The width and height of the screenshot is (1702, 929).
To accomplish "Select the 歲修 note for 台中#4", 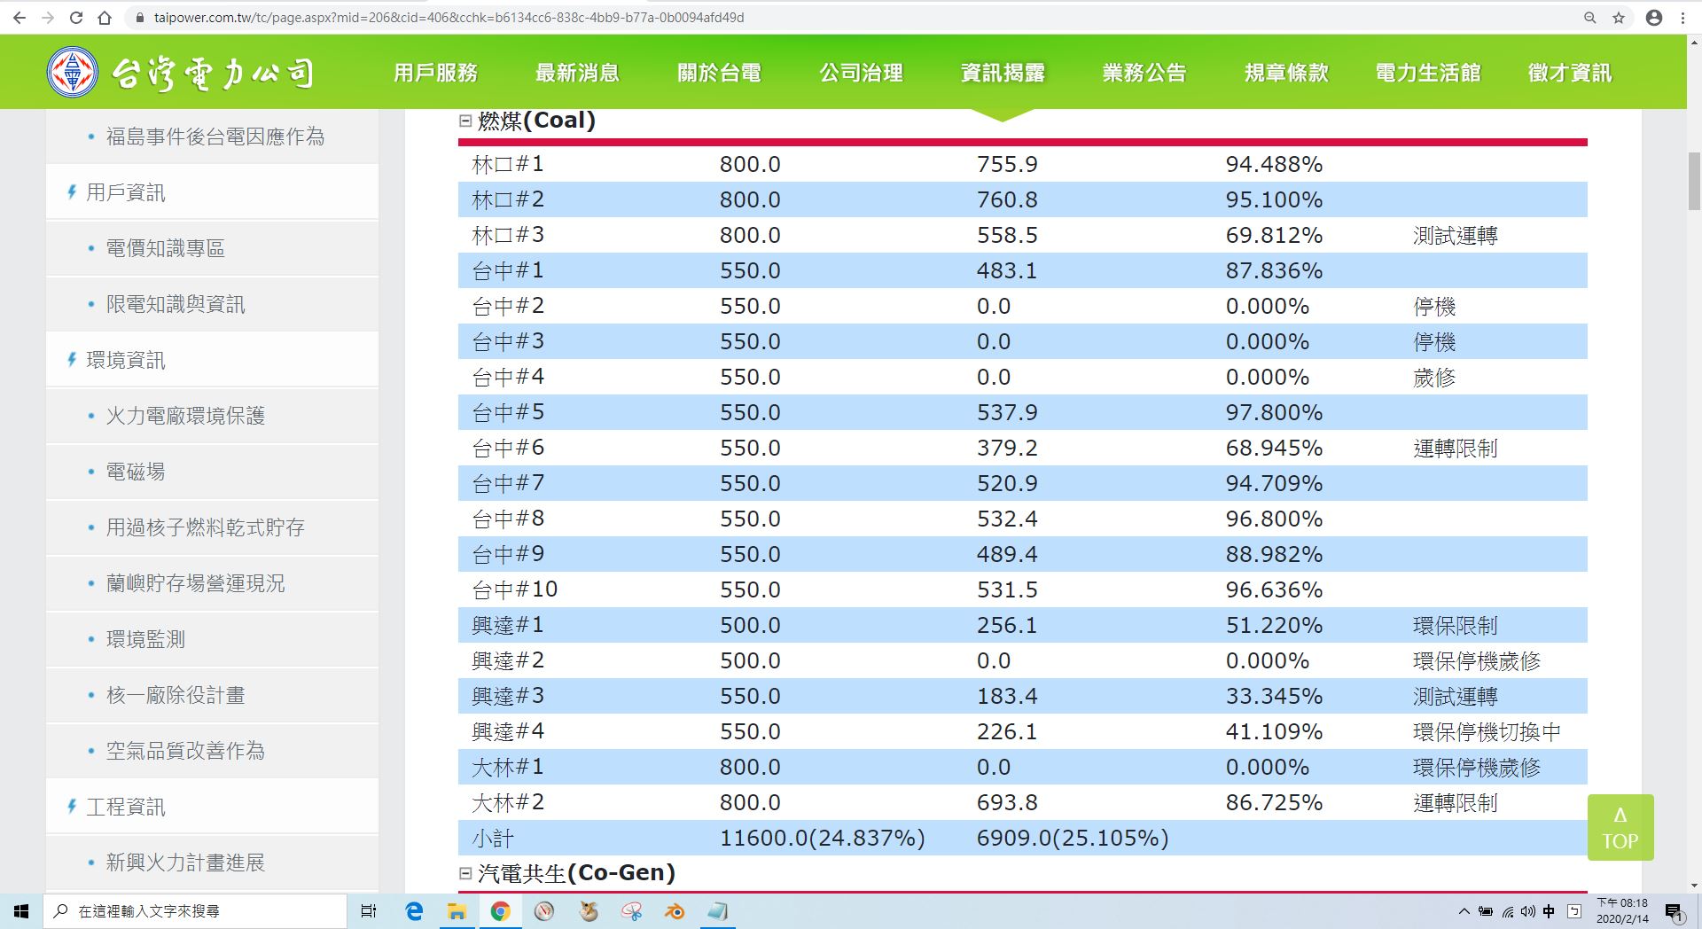I will click(x=1434, y=378).
